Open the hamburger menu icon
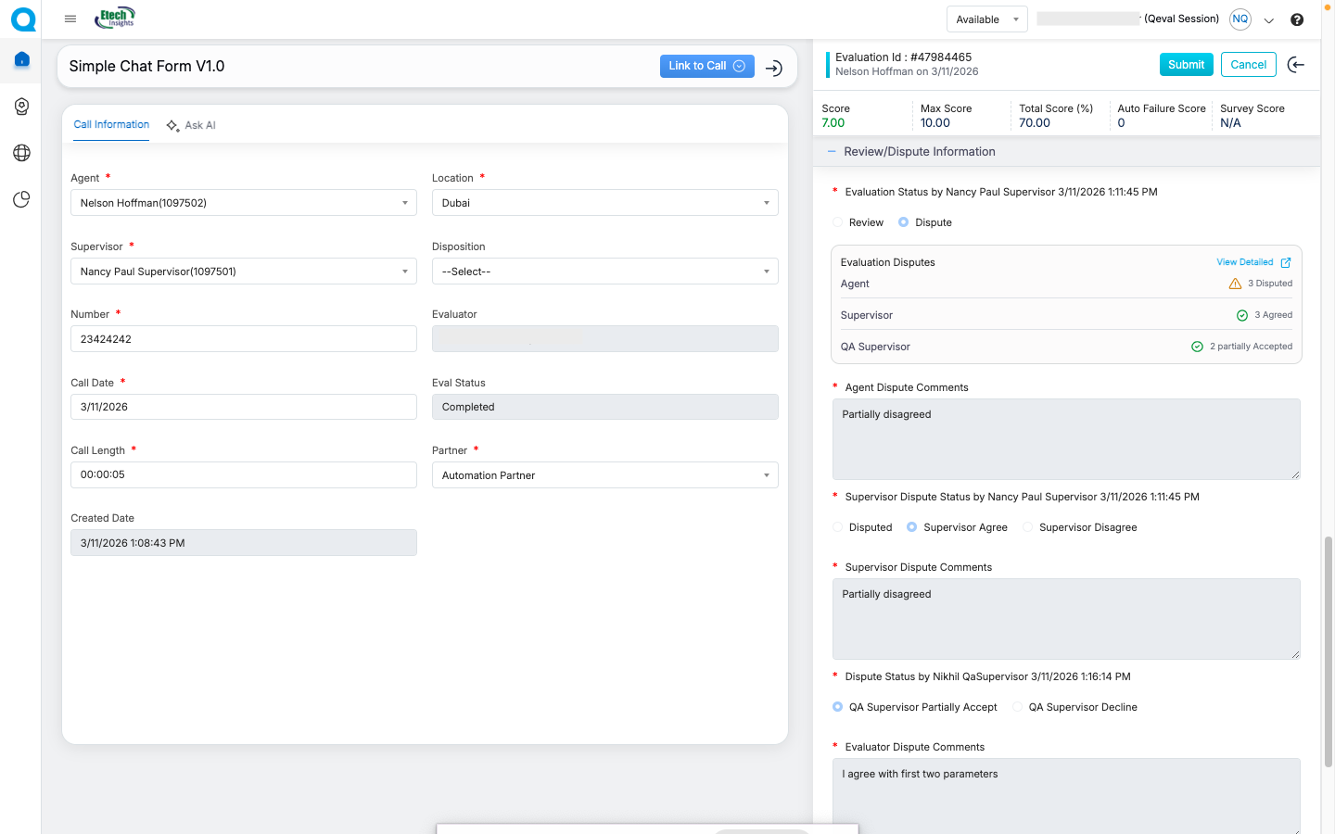Screen dimensions: 1335x834 (70, 19)
